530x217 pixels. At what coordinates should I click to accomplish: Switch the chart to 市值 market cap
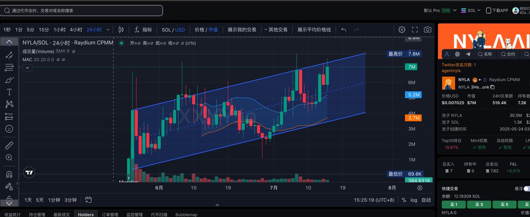(x=213, y=30)
